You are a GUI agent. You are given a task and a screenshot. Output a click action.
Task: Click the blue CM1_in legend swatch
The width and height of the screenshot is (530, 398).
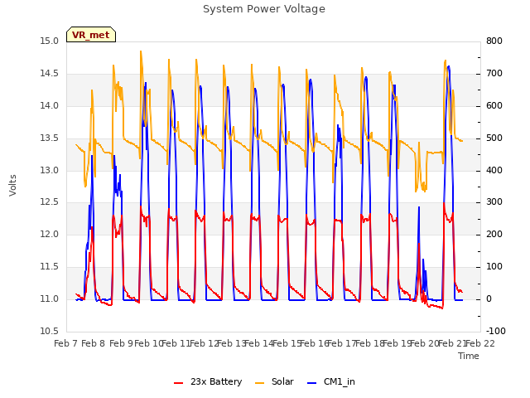311,383
